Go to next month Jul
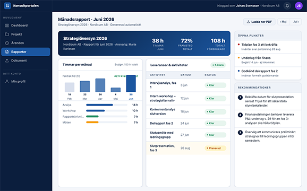 pyautogui.click(x=296, y=22)
